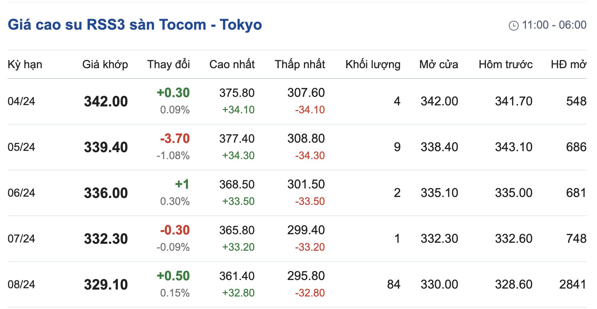Select the 04/24 contract row label
The height and width of the screenshot is (309, 597).
click(x=21, y=101)
